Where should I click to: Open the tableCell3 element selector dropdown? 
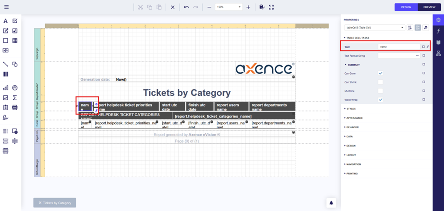click(402, 27)
